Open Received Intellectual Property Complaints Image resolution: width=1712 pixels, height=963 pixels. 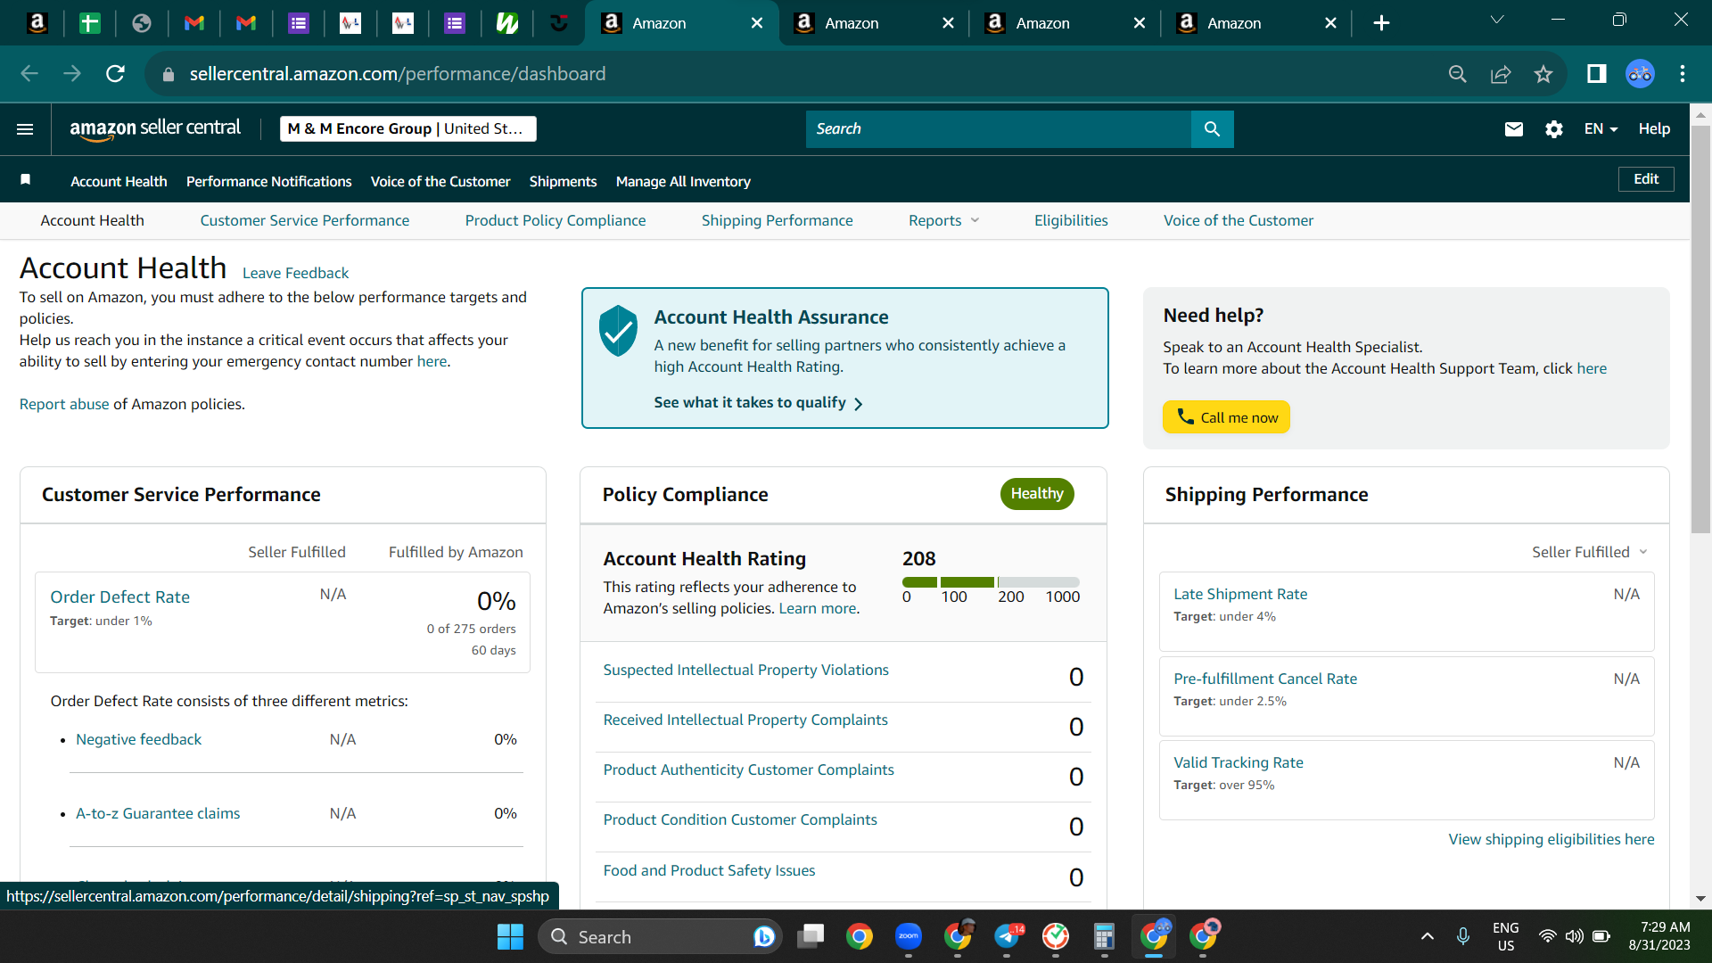[745, 720]
